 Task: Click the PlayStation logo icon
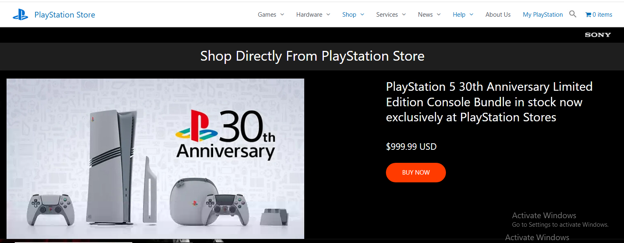20,15
